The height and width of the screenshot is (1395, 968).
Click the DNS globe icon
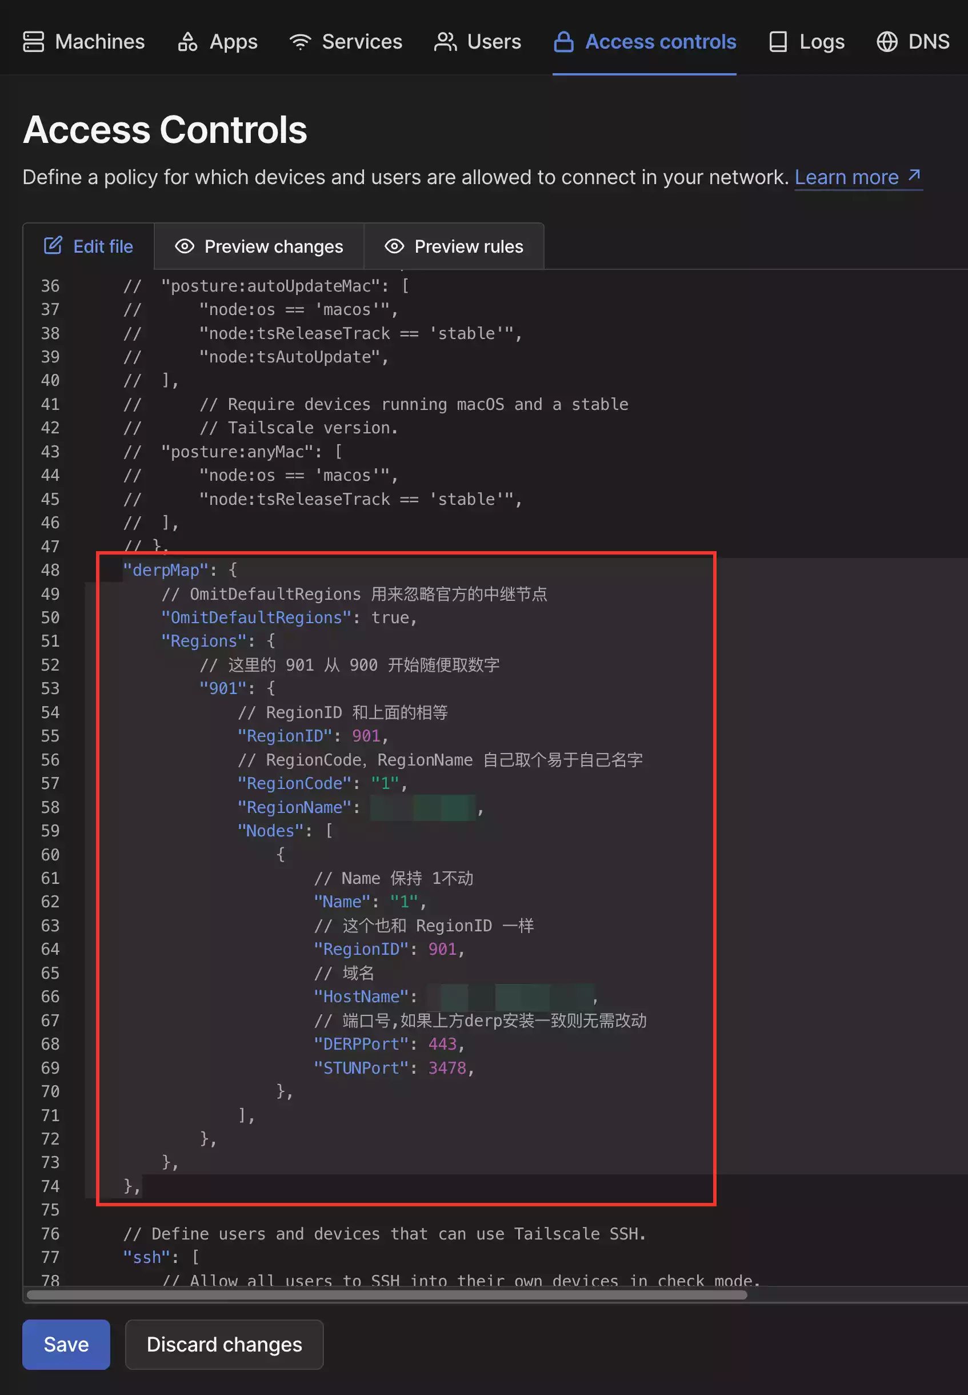(x=887, y=42)
